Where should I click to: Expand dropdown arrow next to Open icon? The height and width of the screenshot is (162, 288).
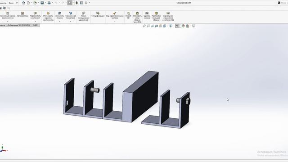38,3
